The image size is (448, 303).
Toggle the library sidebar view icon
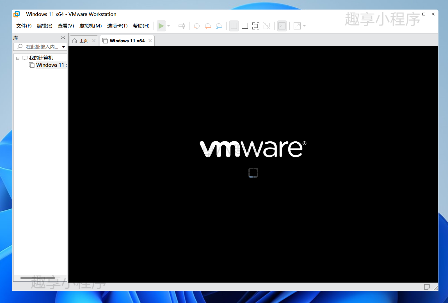click(x=234, y=26)
